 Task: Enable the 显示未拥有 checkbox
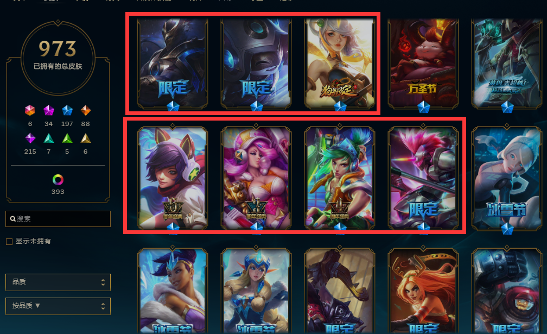9,242
